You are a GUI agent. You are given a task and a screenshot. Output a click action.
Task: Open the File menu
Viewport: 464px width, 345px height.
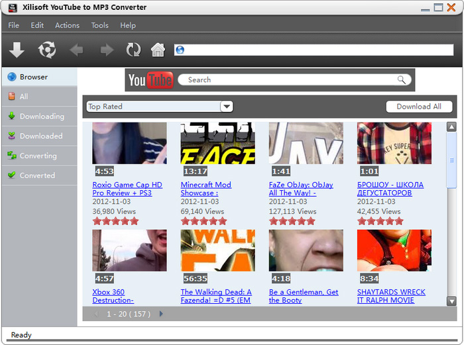[14, 25]
